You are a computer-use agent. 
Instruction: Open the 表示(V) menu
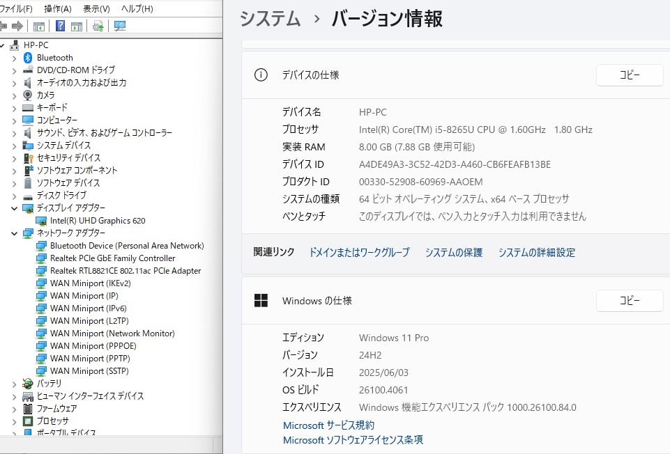point(96,8)
